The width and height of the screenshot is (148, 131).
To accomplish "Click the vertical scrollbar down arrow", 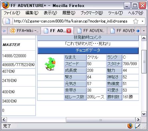I will 144,114.
